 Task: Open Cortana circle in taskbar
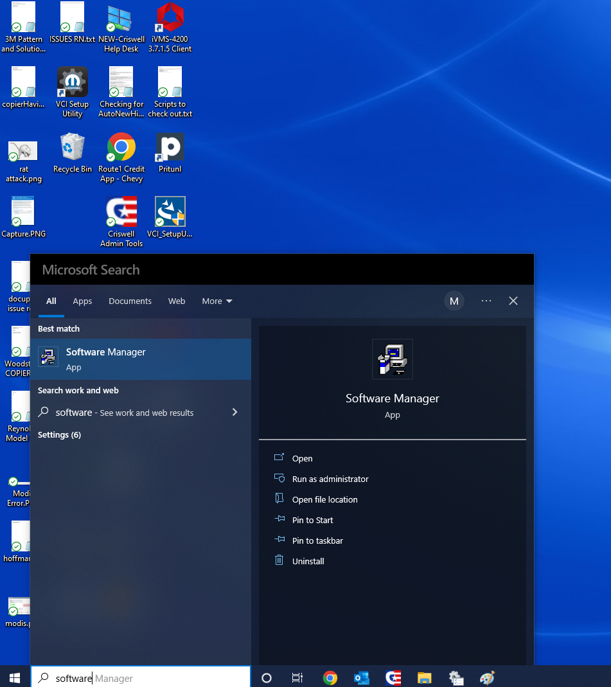(266, 678)
